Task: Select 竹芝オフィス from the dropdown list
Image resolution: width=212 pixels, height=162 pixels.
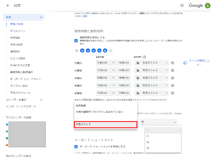Action: (106, 124)
